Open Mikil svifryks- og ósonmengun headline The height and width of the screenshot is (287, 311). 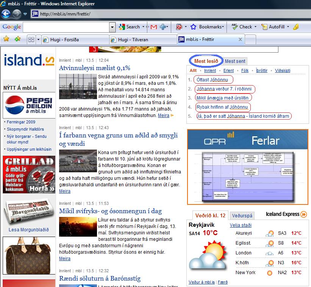[x=111, y=211]
